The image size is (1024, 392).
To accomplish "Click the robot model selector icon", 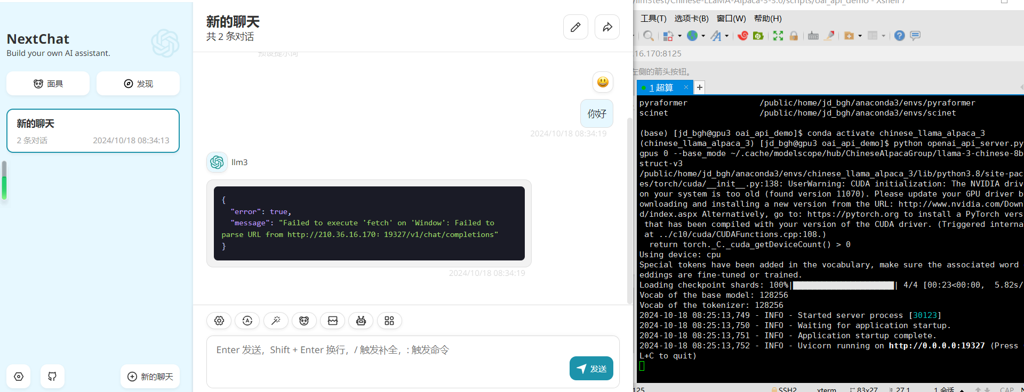I will [x=361, y=321].
